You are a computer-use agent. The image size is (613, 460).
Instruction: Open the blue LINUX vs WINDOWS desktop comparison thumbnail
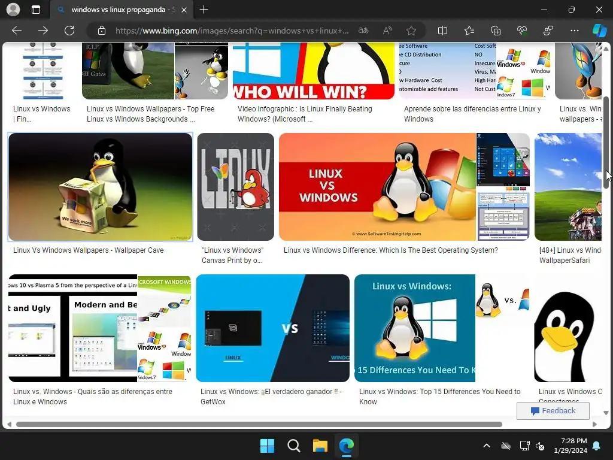pos(273,328)
